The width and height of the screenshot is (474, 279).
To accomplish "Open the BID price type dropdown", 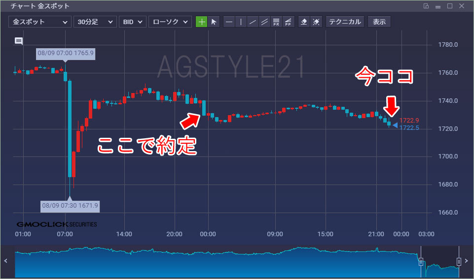I will click(x=132, y=22).
